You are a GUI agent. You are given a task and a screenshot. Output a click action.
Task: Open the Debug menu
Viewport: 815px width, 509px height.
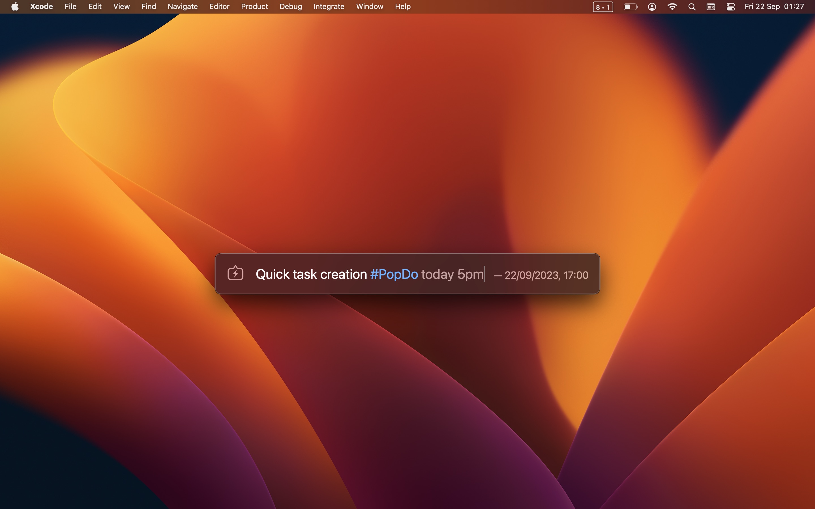click(x=291, y=7)
